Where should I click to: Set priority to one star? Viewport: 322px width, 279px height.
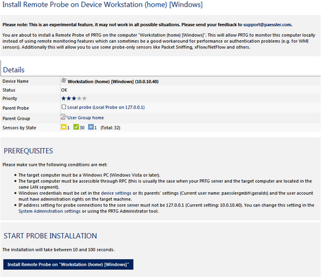click(x=64, y=98)
